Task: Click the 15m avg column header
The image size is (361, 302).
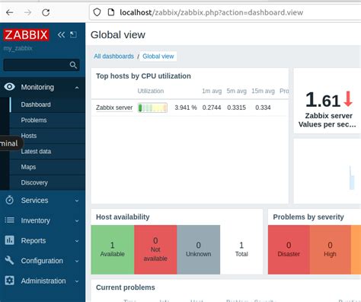Action: (263, 91)
